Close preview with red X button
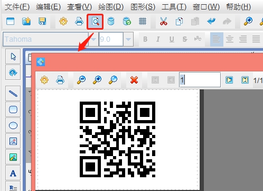Viewport: 263px width, 191px height. (134, 80)
